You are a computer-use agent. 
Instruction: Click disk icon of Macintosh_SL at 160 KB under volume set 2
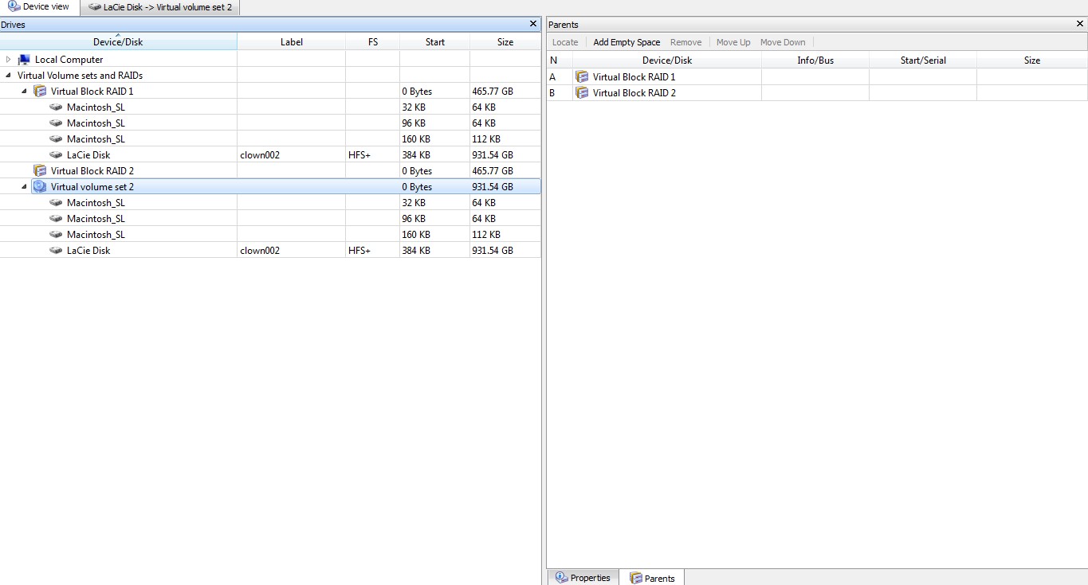coord(56,235)
